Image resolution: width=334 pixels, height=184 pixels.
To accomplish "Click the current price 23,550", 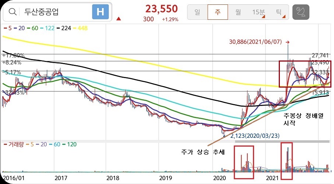I will click(x=161, y=9).
